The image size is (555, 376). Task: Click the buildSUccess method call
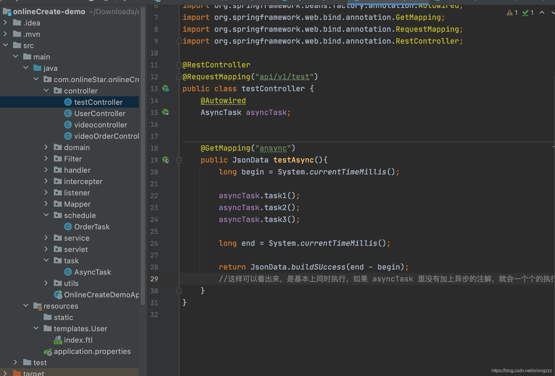click(318, 267)
